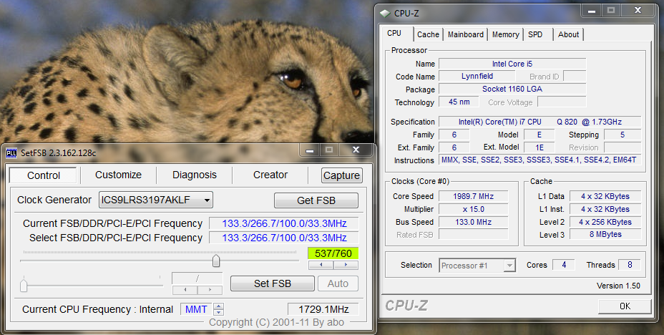Go to the Mainboard tab in CPU-Z
The height and width of the screenshot is (335, 664).
(465, 34)
